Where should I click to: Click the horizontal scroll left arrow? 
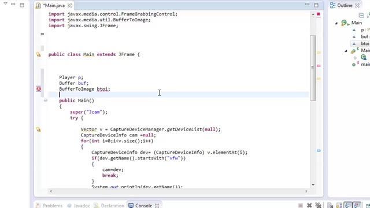coord(51,191)
